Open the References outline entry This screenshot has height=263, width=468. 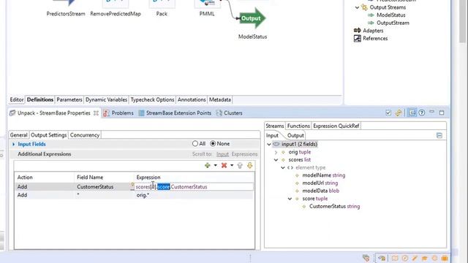pos(375,38)
